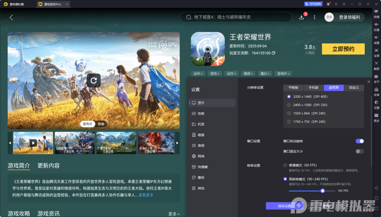Click the 查看更多 link in game description
Image resolution: width=381 pixels, height=217 pixels.
[145, 195]
